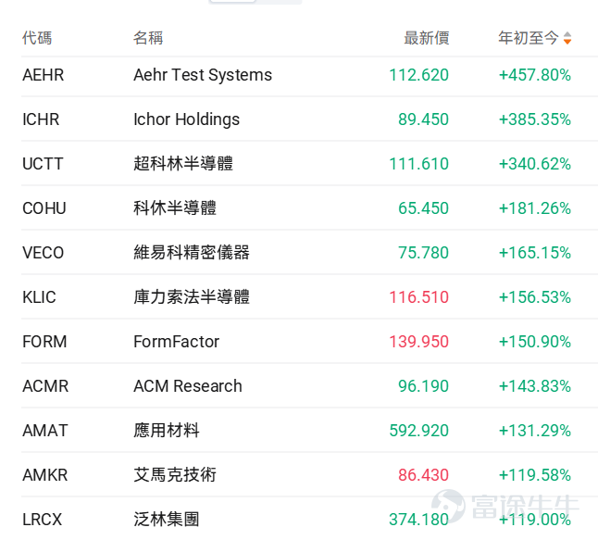This screenshot has height=540, width=598.
Task: Select Ichor Holdings stock name
Action: click(186, 119)
